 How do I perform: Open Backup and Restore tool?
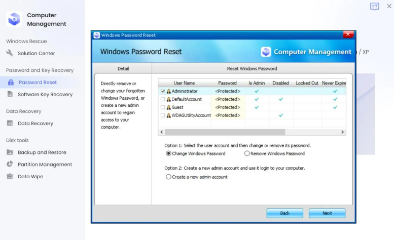pos(42,152)
